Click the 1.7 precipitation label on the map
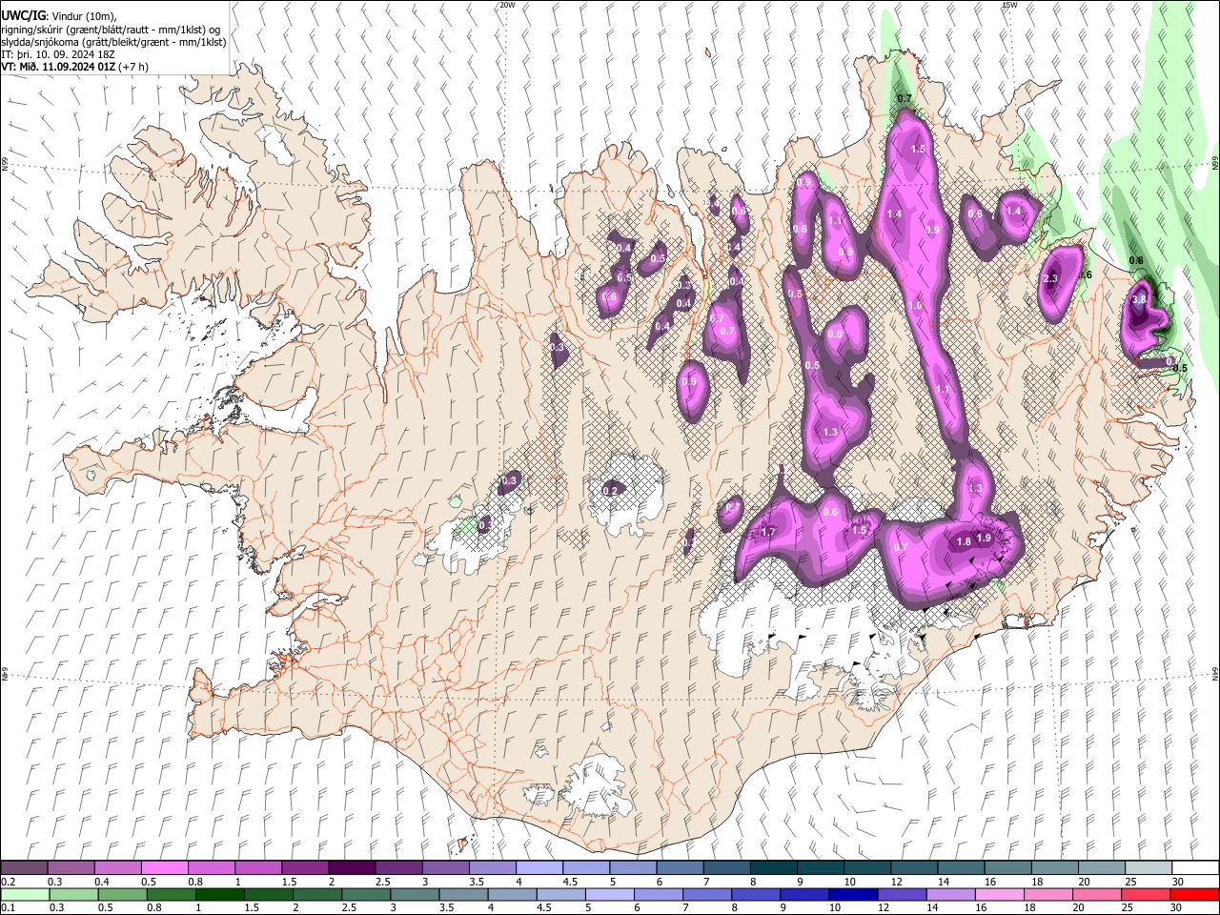The height and width of the screenshot is (915, 1220). click(x=769, y=532)
